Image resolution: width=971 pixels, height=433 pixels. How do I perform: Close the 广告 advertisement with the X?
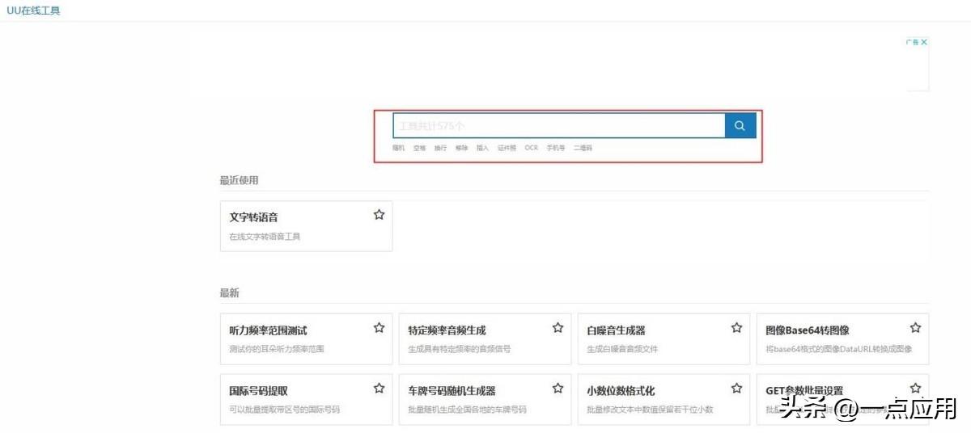coord(924,42)
